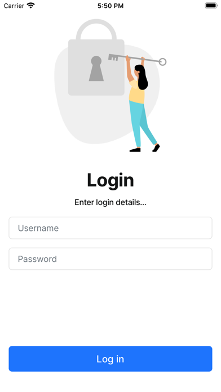Tap the blue Log in button

point(111,359)
